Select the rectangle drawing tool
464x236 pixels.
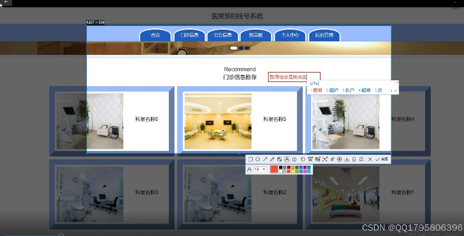(251, 159)
